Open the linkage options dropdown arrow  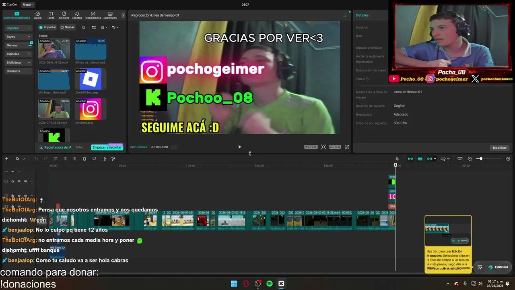[x=435, y=159]
